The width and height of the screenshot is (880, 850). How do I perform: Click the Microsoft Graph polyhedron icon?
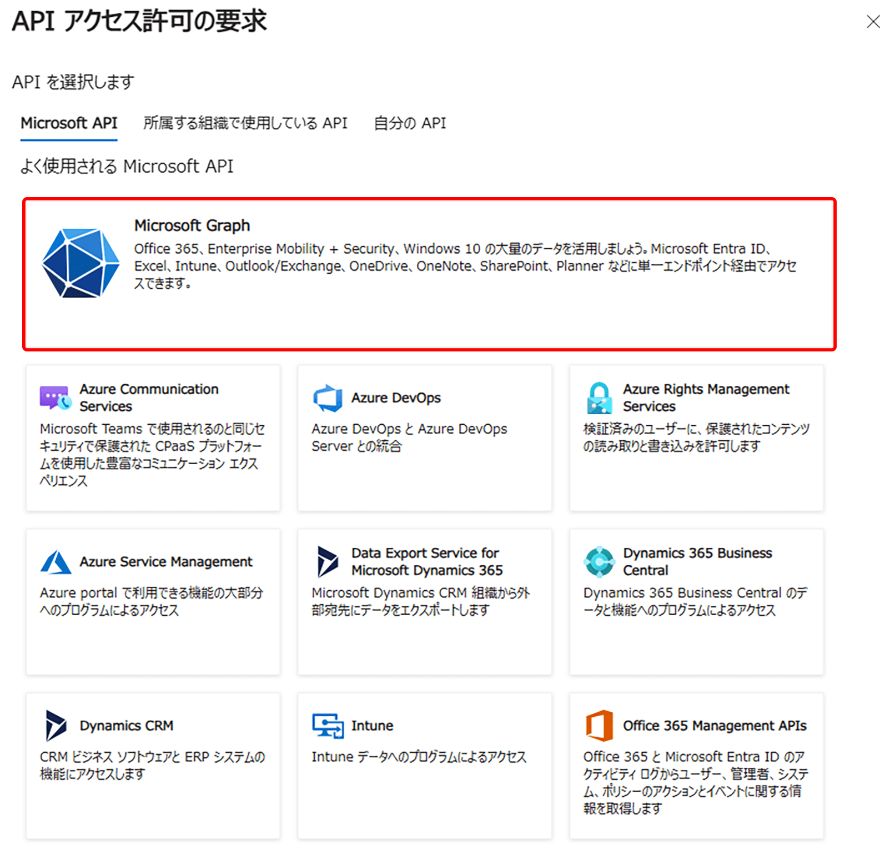(81, 263)
